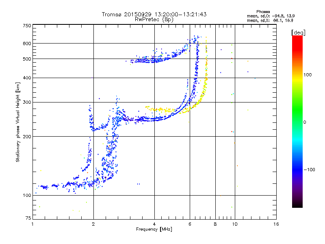Click the y-axis label '400'
This screenshot has height=244, width=325.
pos(27,78)
